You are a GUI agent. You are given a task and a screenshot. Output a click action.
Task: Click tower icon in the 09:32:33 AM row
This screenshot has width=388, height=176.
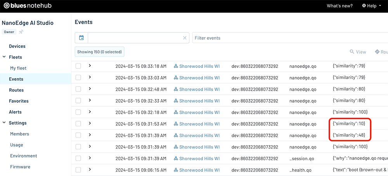point(176,101)
